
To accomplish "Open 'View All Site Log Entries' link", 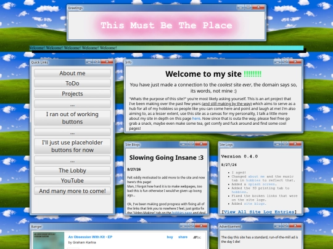I will (x=259, y=211).
